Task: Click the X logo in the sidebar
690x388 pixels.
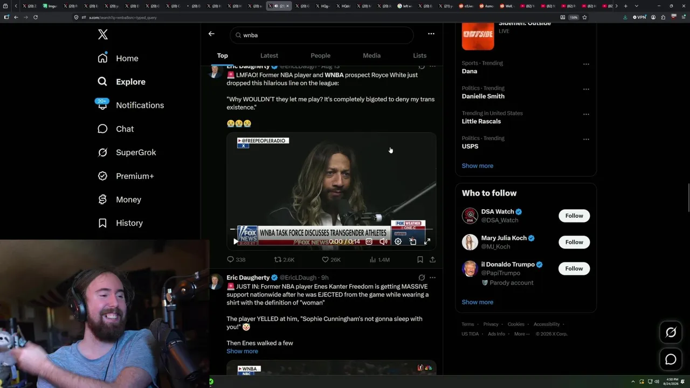Action: click(103, 35)
